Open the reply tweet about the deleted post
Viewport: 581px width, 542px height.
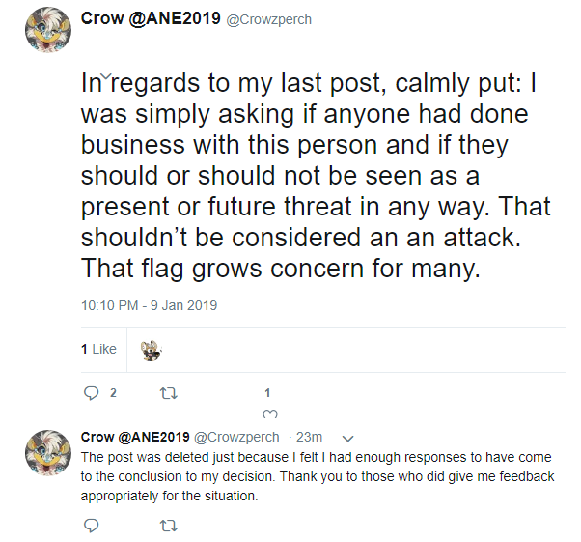pyautogui.click(x=318, y=477)
